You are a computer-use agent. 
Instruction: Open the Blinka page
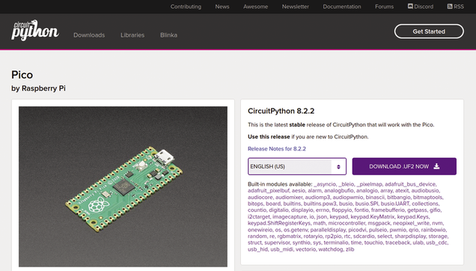pyautogui.click(x=169, y=35)
